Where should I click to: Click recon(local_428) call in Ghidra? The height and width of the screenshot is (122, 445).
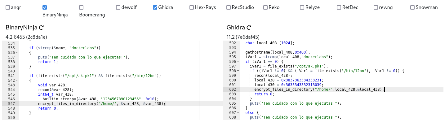(x=273, y=76)
